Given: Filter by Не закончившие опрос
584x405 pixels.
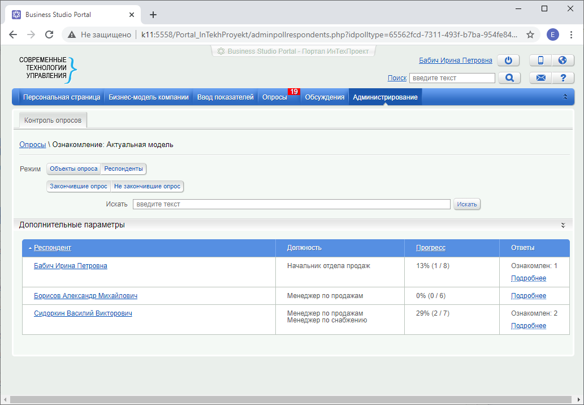Looking at the screenshot, I should [147, 186].
